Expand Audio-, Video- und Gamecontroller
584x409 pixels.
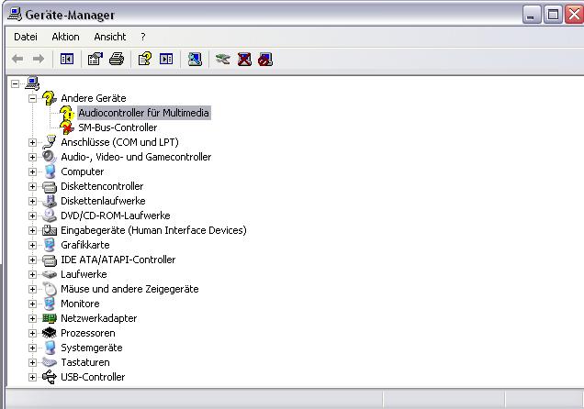(x=32, y=158)
